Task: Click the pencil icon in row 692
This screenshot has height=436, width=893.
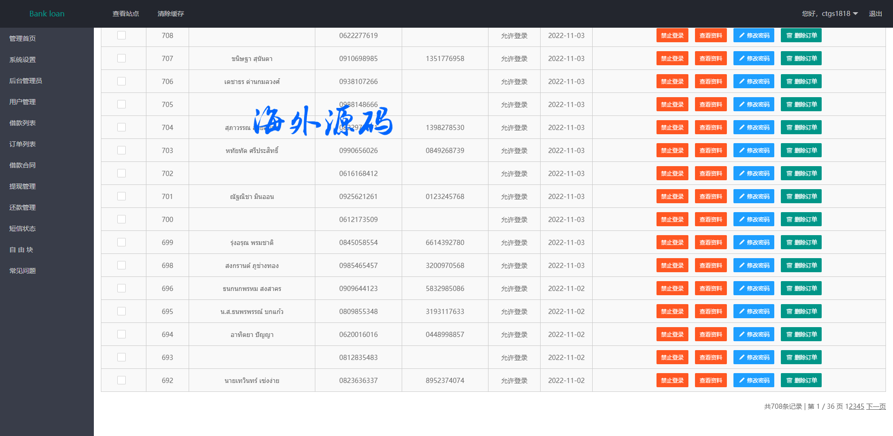Action: [742, 381]
